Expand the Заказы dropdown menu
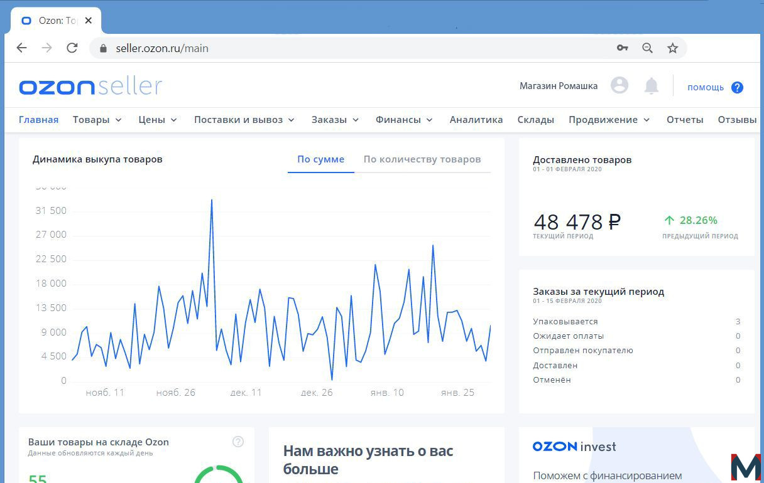 tap(335, 120)
